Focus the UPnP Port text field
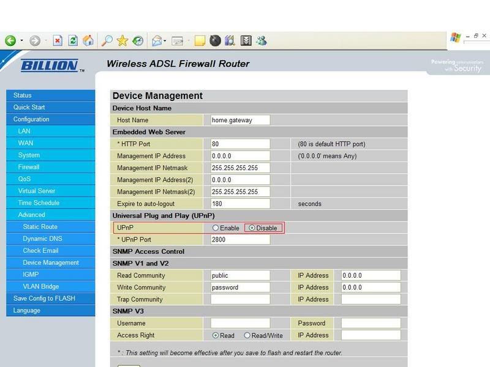 coord(240,240)
